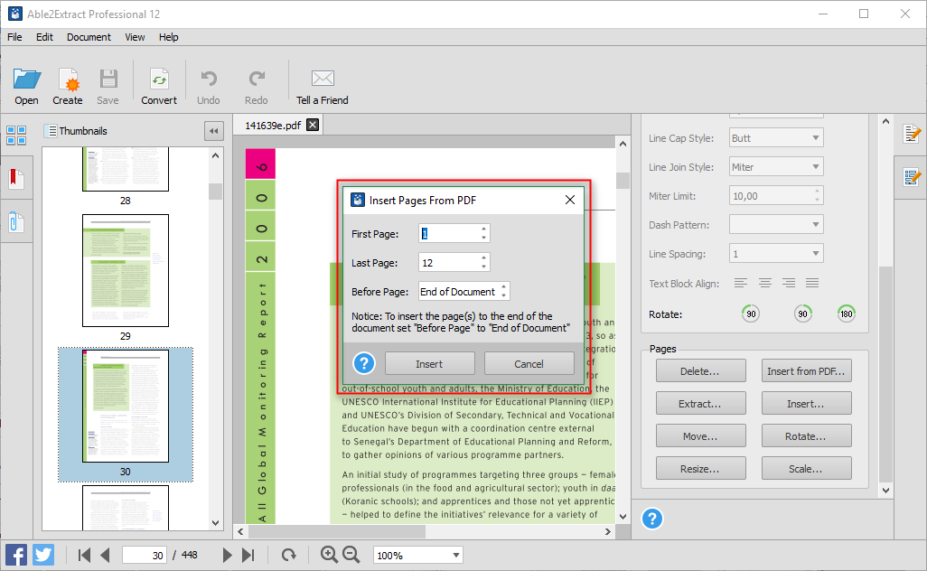Open the Help menu

(x=168, y=37)
